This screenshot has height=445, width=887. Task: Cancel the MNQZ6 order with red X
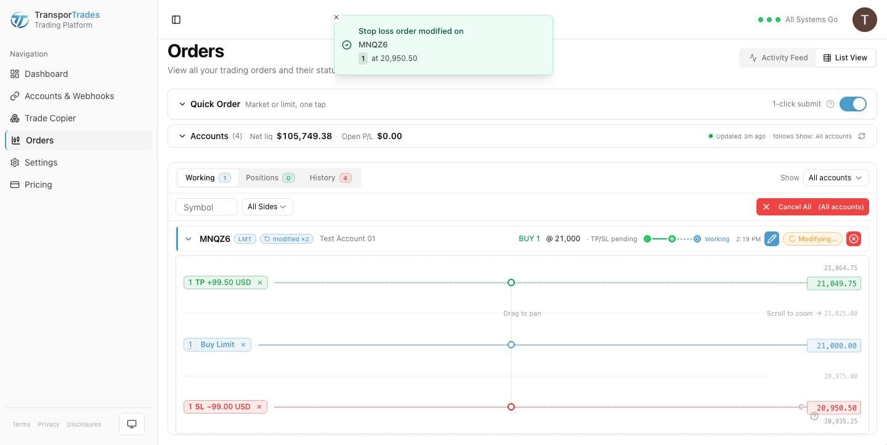pos(854,239)
